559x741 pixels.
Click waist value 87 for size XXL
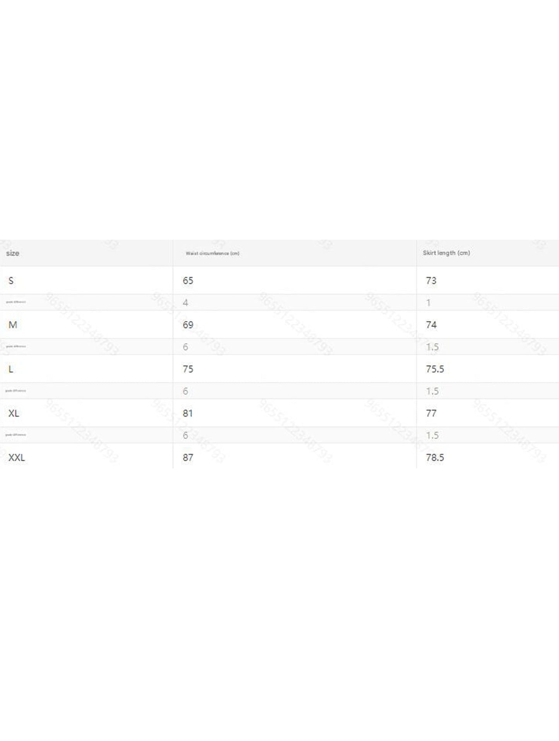tap(188, 458)
